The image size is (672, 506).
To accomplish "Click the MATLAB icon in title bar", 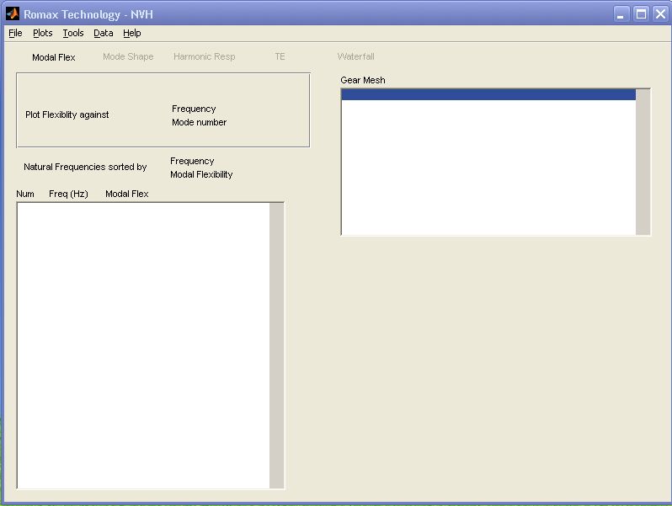I will pyautogui.click(x=13, y=13).
